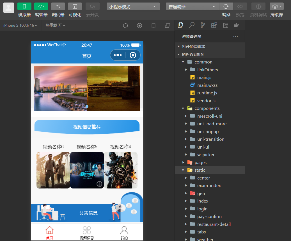Expand the pay-confirm folder
The height and width of the screenshot is (241, 291).
pyautogui.click(x=210, y=217)
